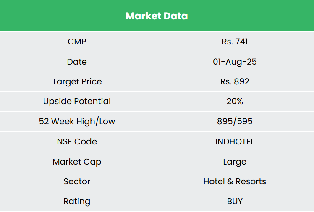Select the Upside Potential label
Image resolution: width=314 pixels, height=212 pixels.
point(77,101)
